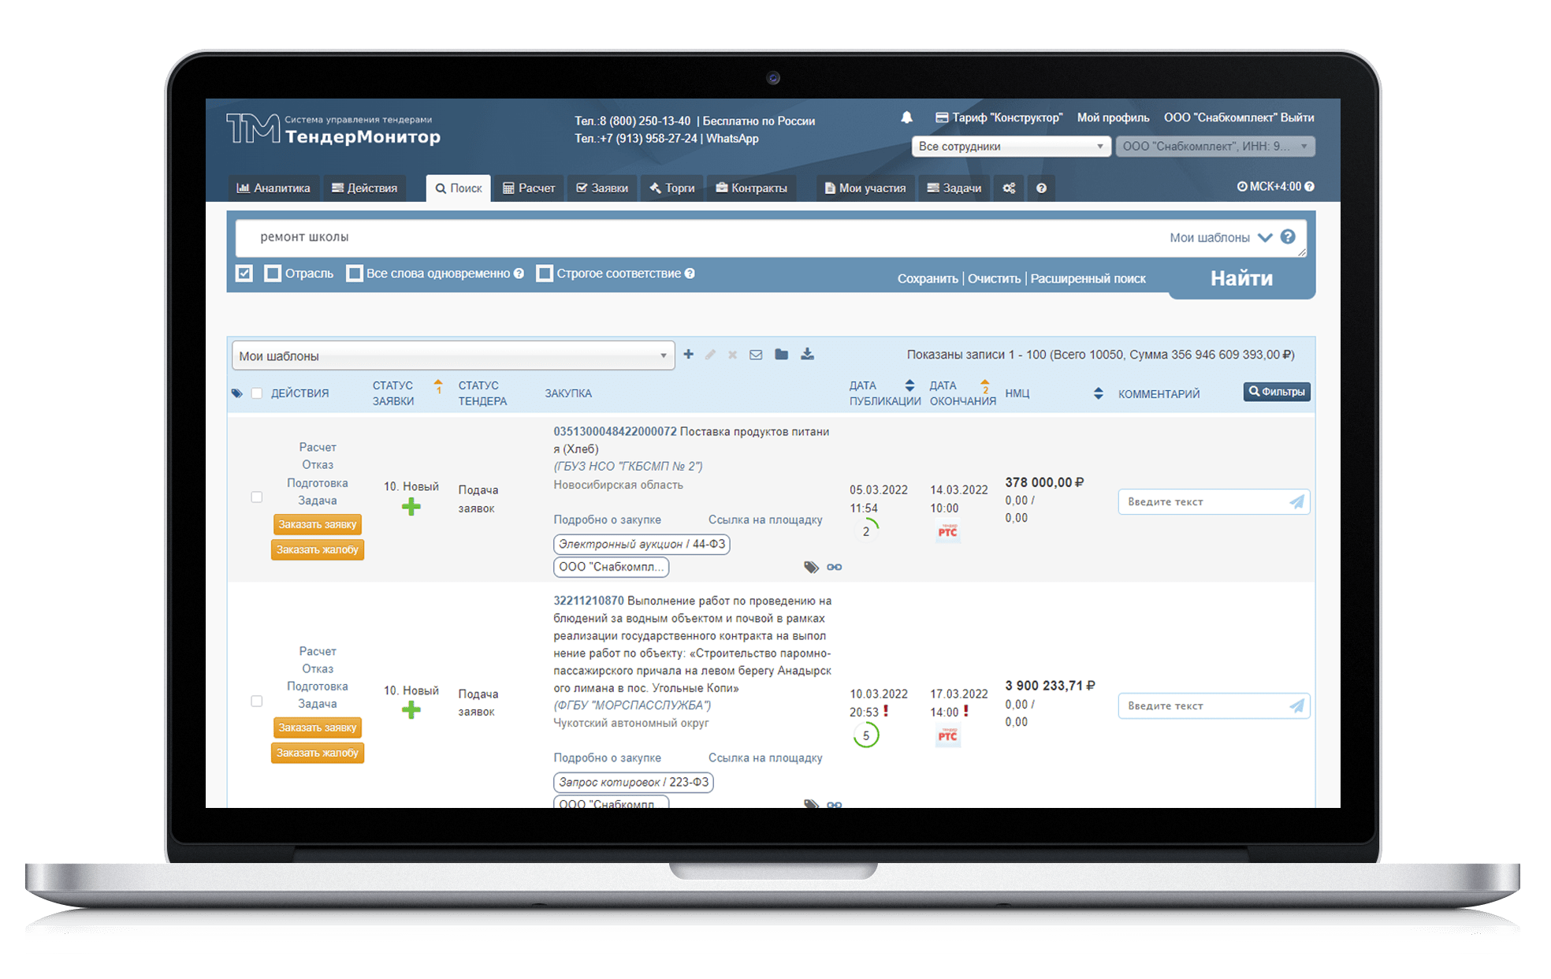Image resolution: width=1551 pixels, height=979 pixels.
Task: Click the edit template pencil icon
Action: pyautogui.click(x=710, y=355)
